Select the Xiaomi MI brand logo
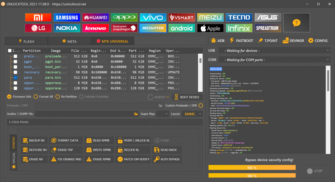Image resolution: width=335 pixels, height=182 pixels. (x=38, y=17)
